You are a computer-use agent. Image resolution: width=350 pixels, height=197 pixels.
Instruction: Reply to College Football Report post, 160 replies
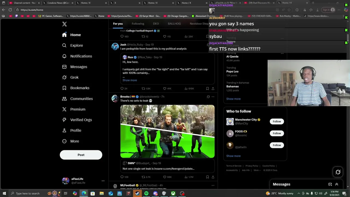[124, 36]
